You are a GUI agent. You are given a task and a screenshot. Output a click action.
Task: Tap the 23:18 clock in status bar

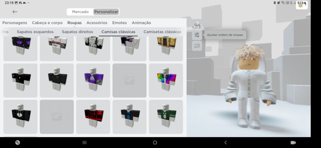pos(9,3)
